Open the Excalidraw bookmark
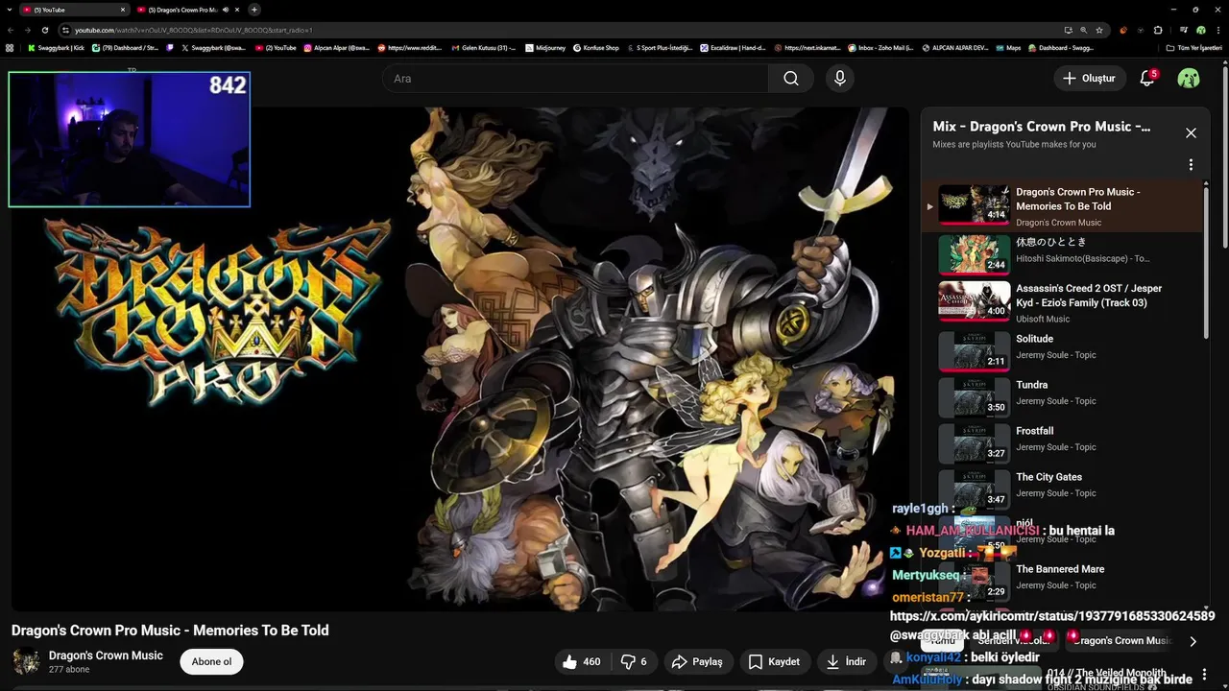 pos(733,47)
